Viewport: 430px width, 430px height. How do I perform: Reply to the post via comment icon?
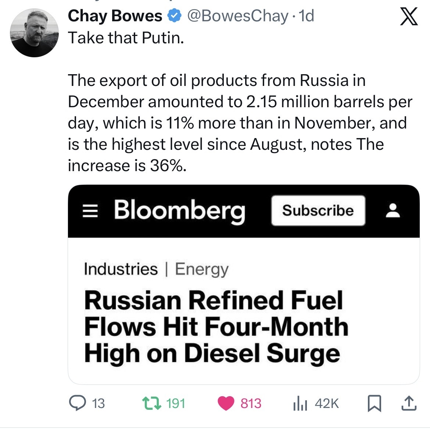coord(78,403)
